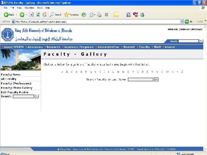Click the Research books icon

click(129, 15)
